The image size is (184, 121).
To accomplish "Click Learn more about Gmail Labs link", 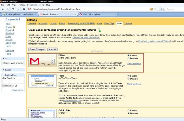I will [x=86, y=37].
